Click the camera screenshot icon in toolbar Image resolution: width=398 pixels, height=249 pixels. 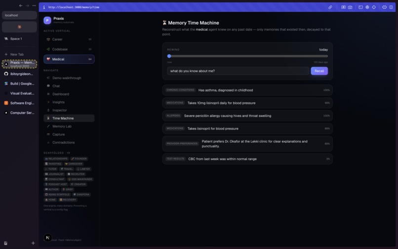[350, 7]
